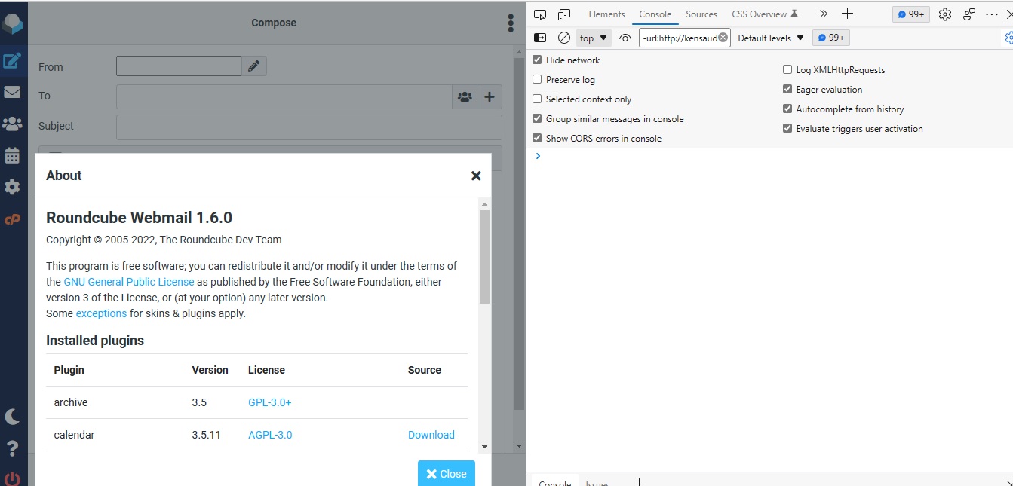Click the pencil icon beside From field
The image size is (1013, 486).
(254, 66)
